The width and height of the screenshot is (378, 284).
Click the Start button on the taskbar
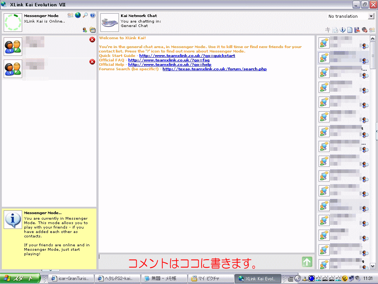(x=20, y=278)
